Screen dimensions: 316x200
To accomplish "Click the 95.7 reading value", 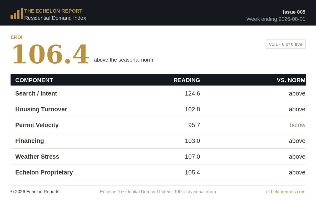I will point(194,125).
